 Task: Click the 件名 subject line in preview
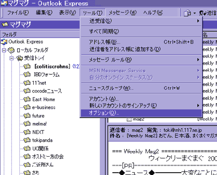click(x=163, y=136)
